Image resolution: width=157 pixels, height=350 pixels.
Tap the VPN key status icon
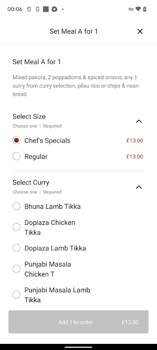[x=131, y=9]
